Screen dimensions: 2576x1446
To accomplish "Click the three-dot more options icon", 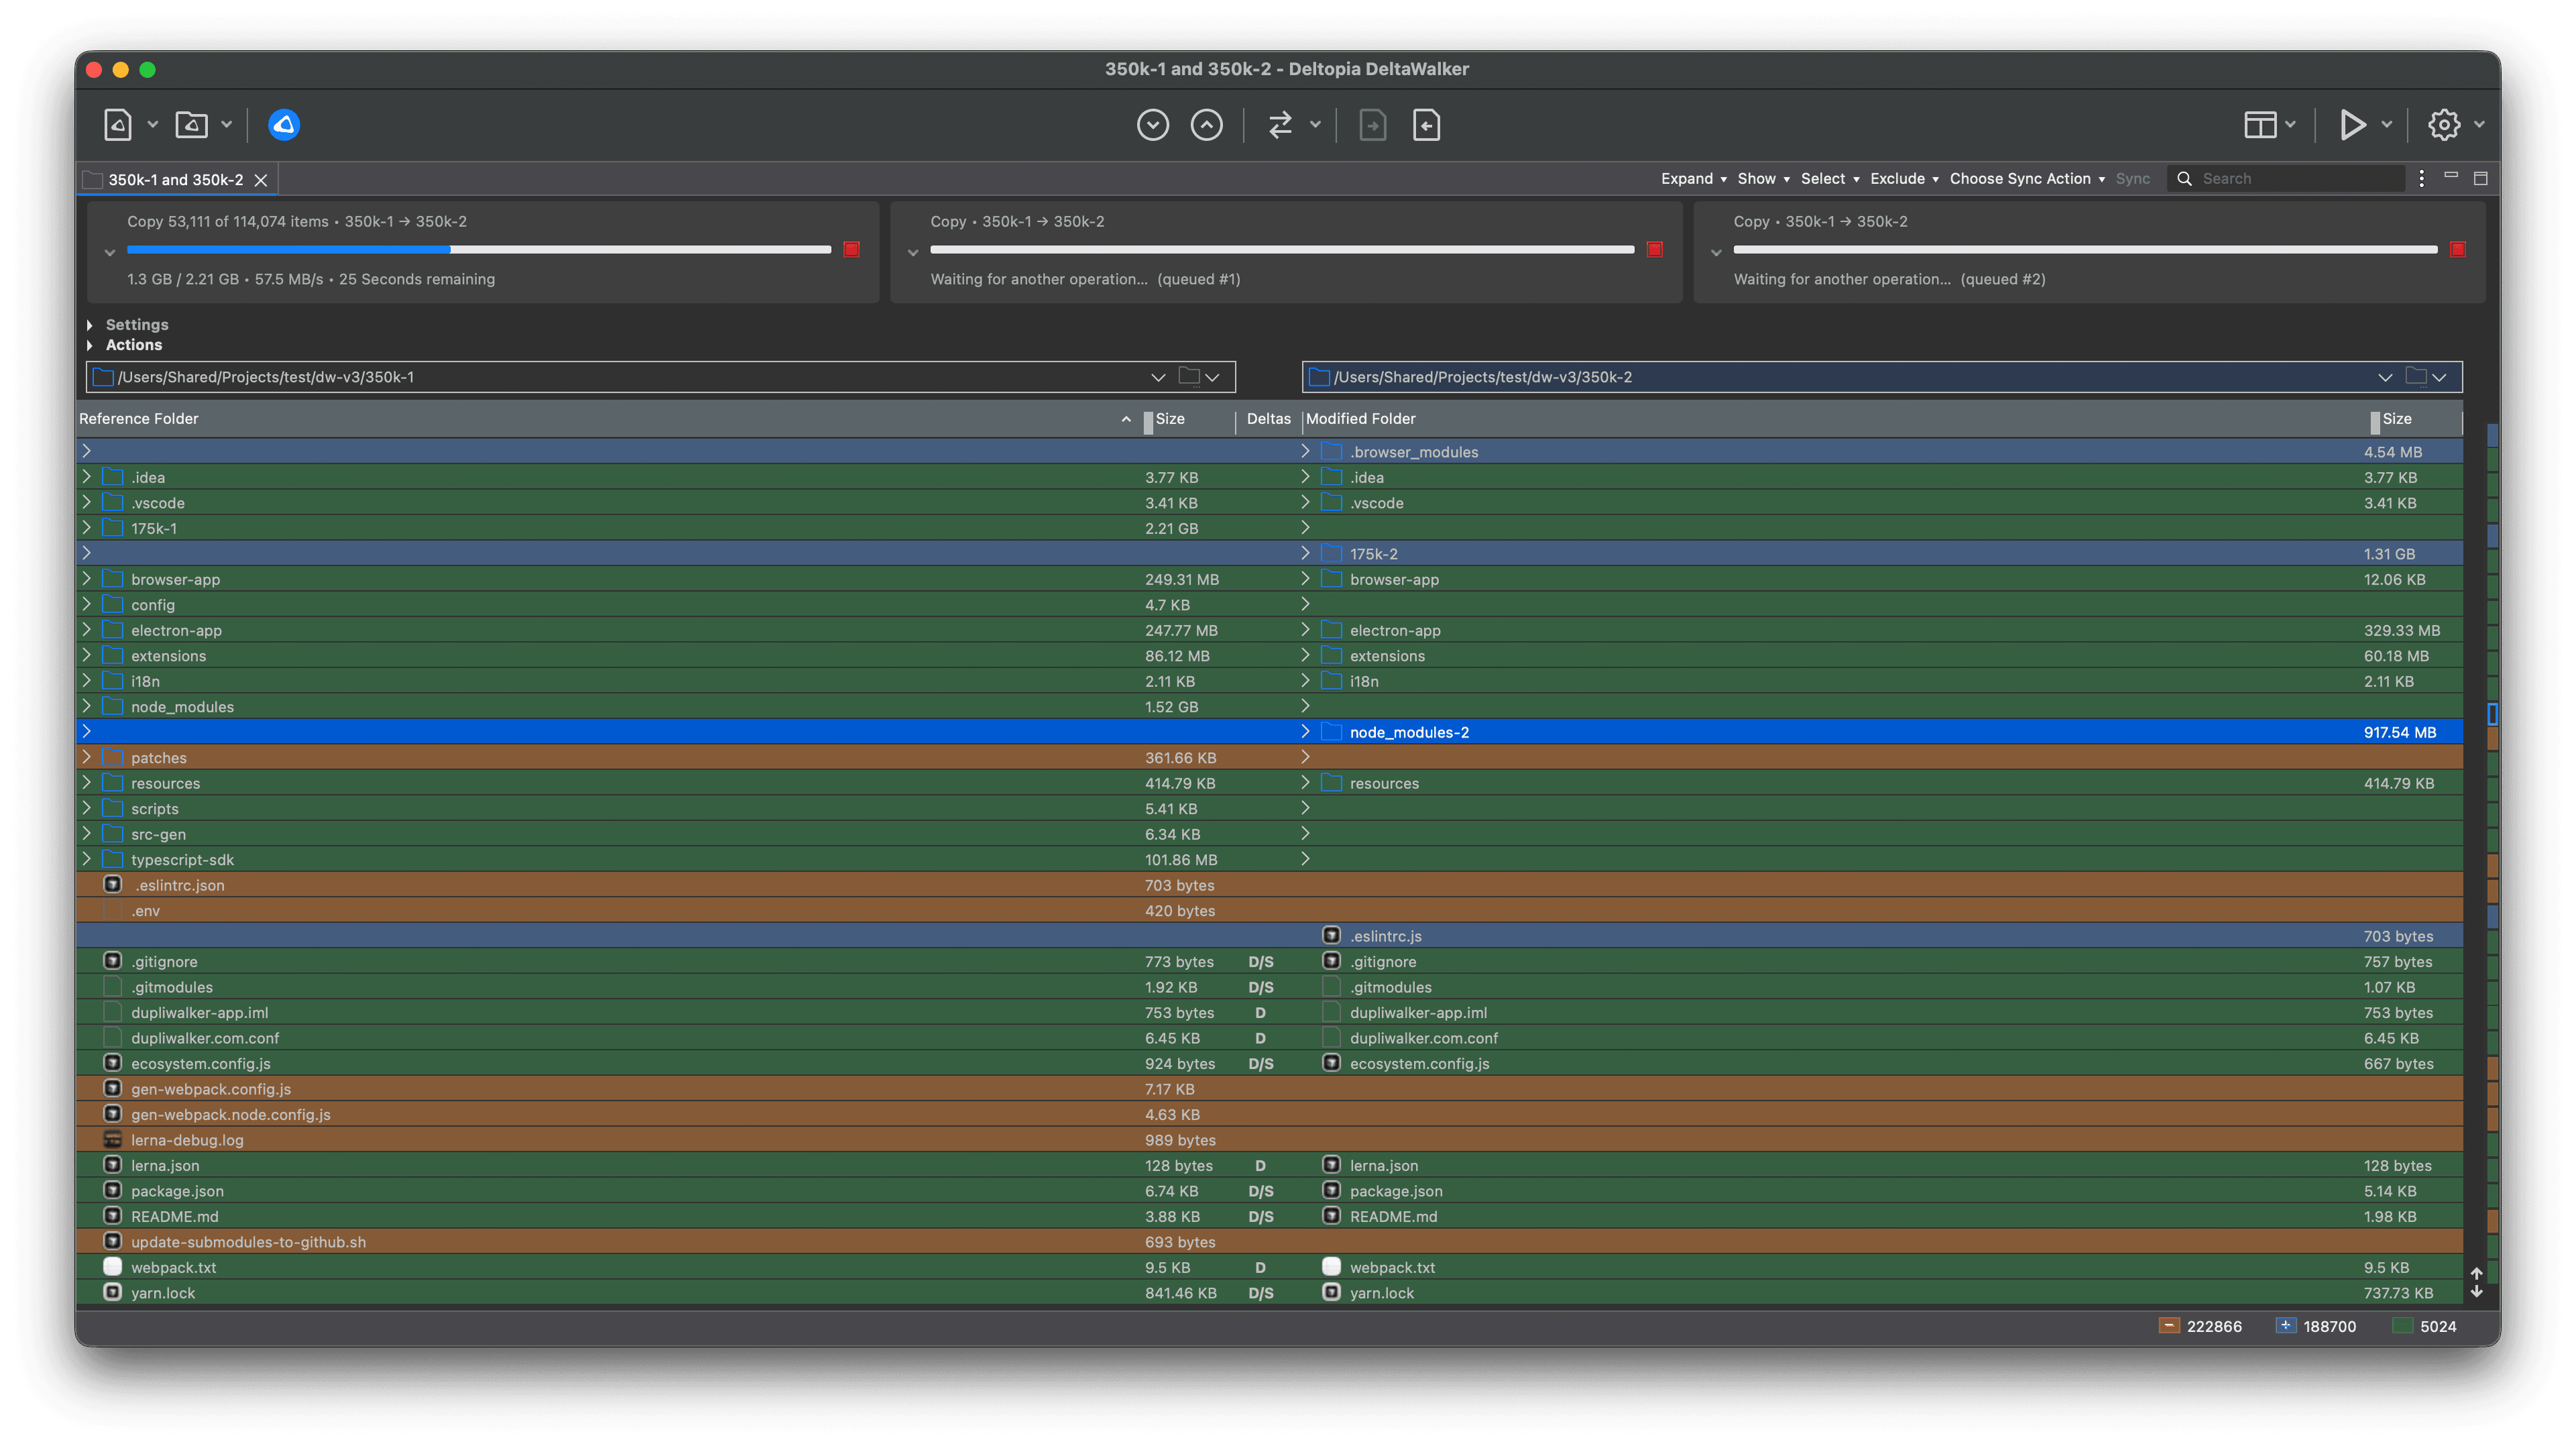I will (2421, 178).
